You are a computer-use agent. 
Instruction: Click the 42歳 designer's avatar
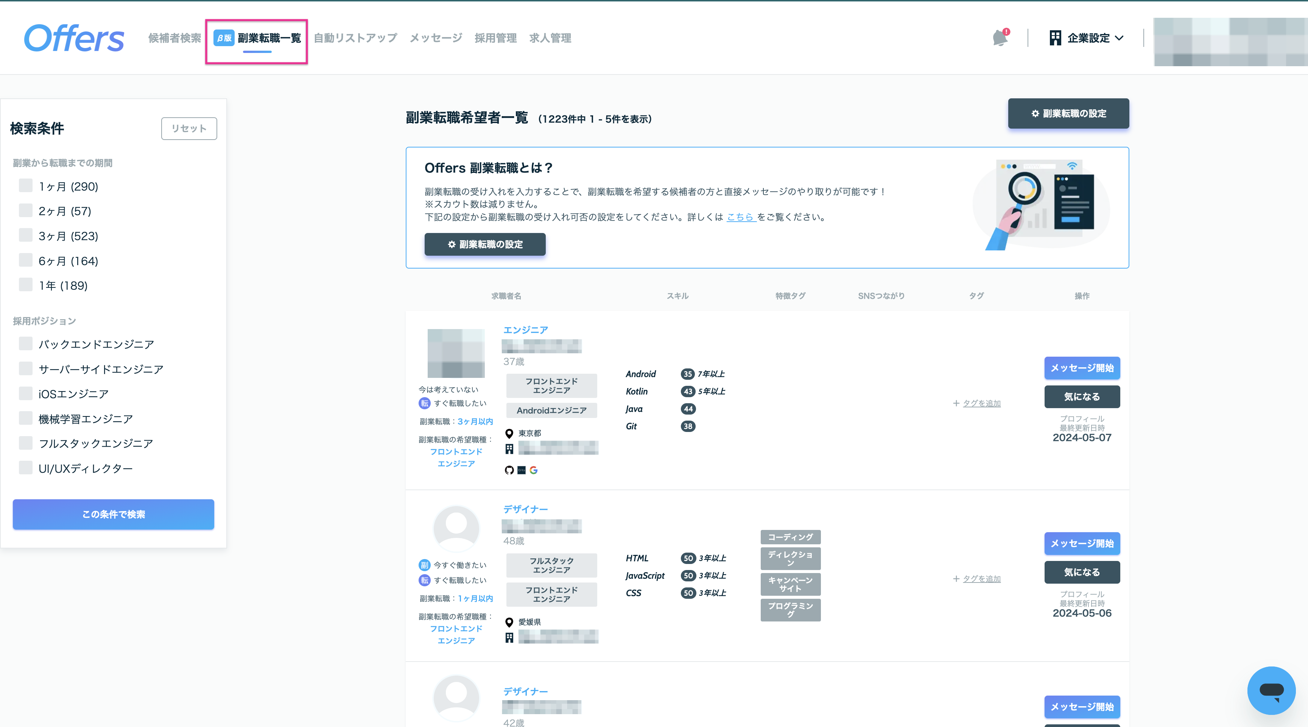(456, 698)
